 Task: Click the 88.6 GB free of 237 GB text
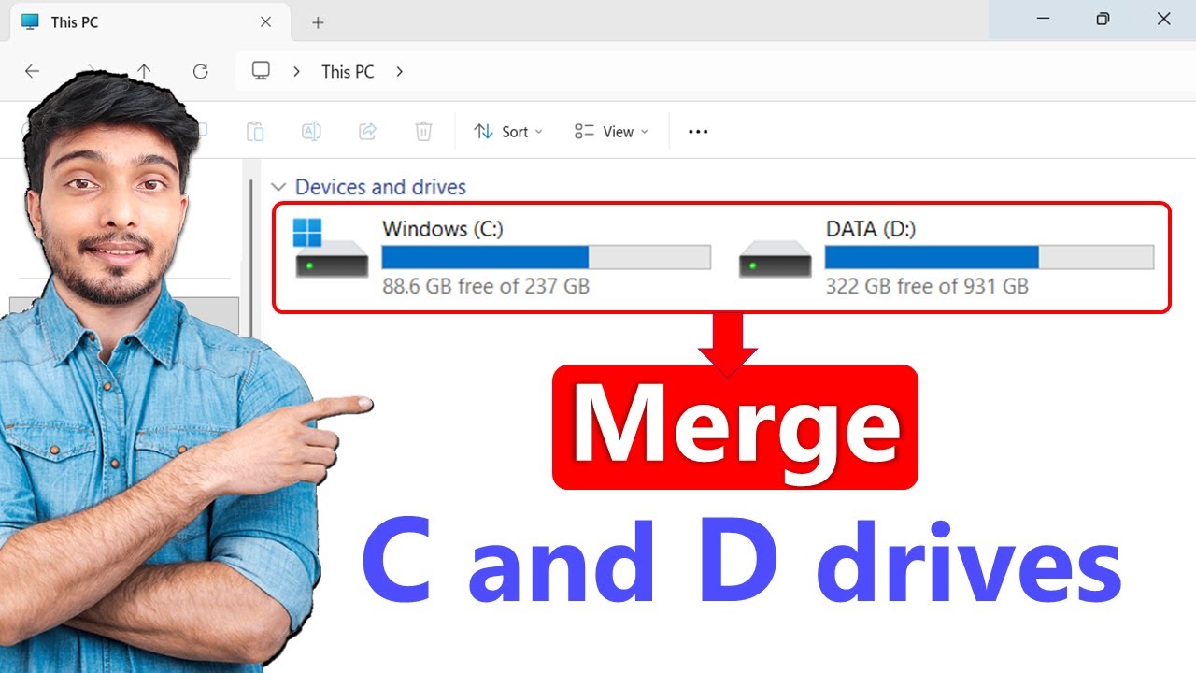point(486,286)
